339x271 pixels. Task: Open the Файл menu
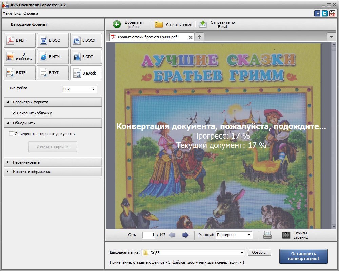click(7, 14)
